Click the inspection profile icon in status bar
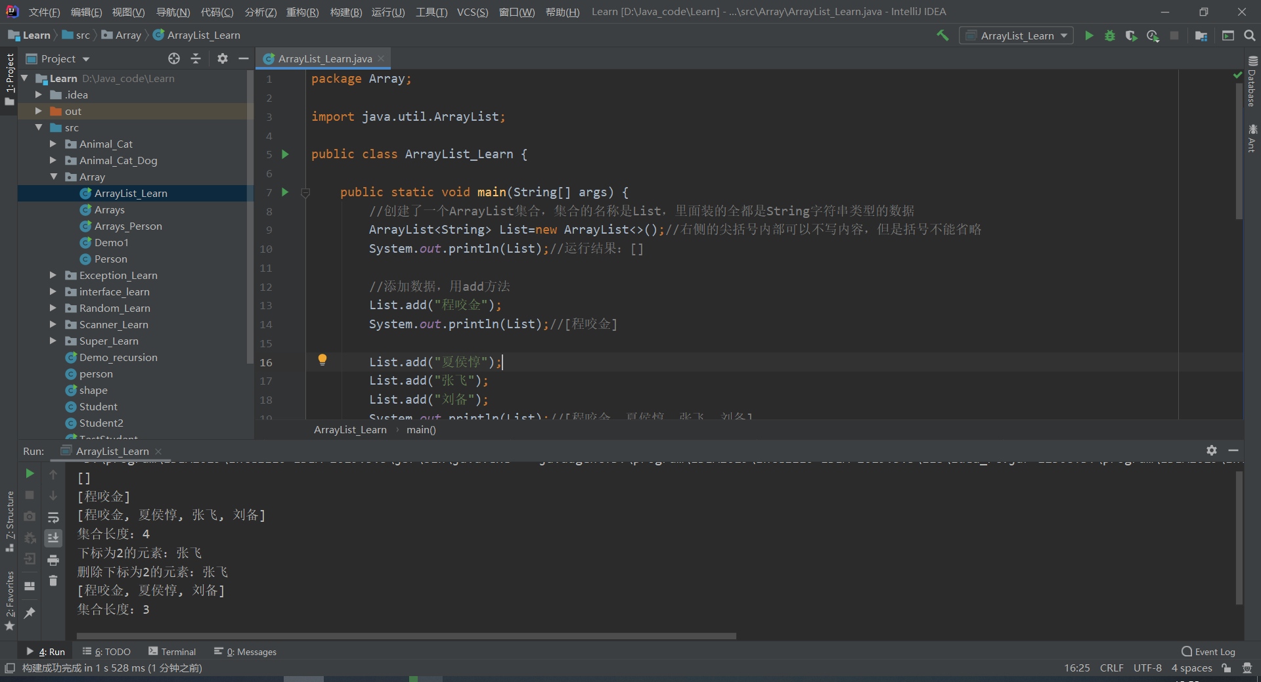This screenshot has width=1261, height=682. pyautogui.click(x=1247, y=668)
